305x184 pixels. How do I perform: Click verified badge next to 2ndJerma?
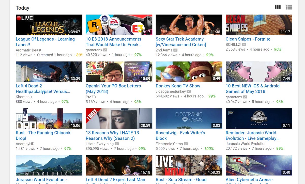tap(175, 50)
